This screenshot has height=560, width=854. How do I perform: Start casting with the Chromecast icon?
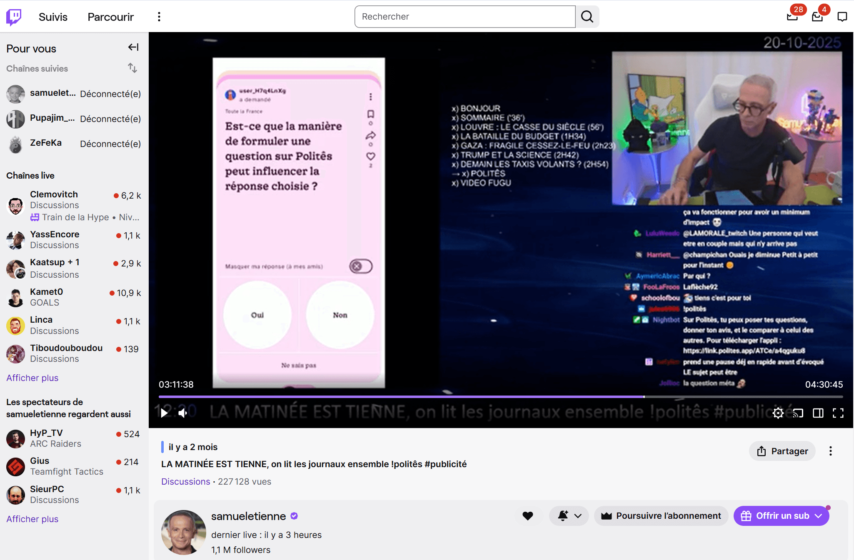click(x=798, y=413)
